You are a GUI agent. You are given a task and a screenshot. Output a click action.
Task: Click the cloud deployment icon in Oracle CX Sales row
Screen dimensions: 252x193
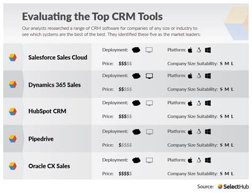point(136,160)
